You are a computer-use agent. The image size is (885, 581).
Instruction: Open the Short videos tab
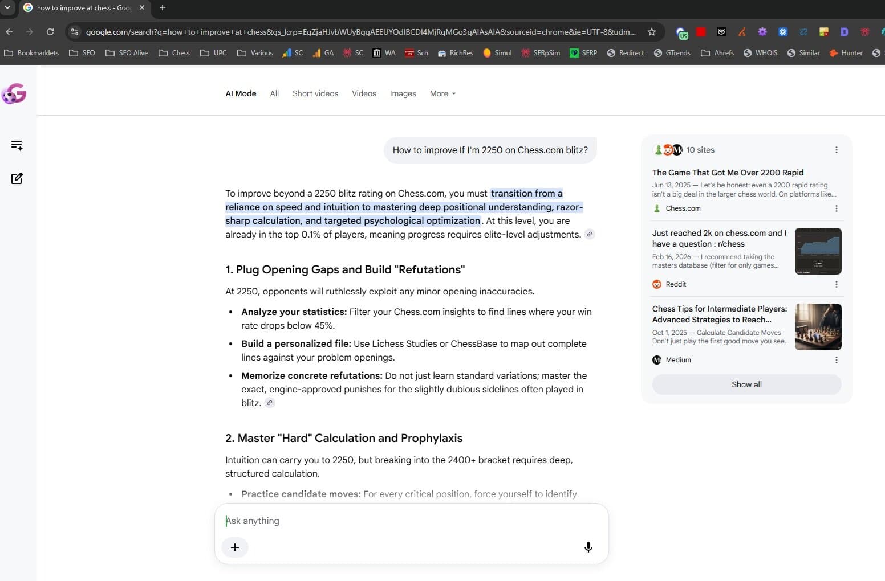click(315, 93)
